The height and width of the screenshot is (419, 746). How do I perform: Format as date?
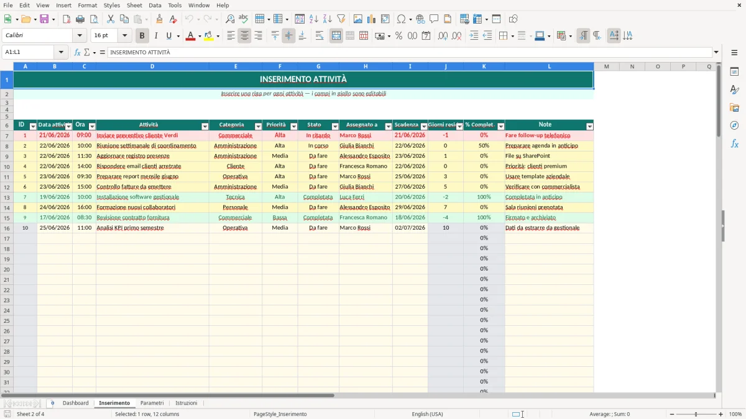[x=426, y=36]
